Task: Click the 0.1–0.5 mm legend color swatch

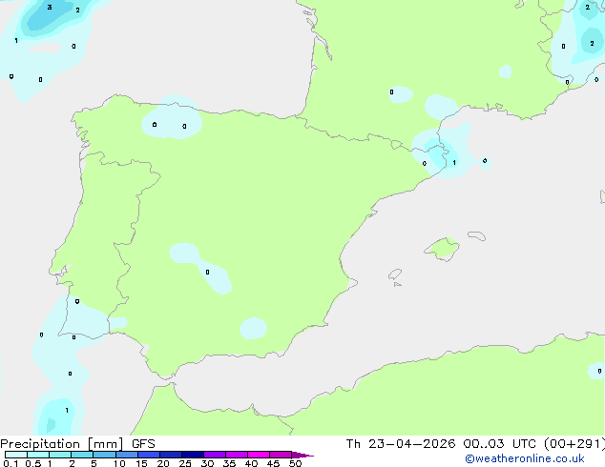Action: (16, 455)
